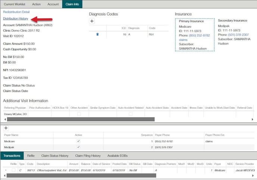Image resolution: width=257 pixels, height=180 pixels.
Task: Expand the 99213 transaction row
Action: tap(5, 170)
